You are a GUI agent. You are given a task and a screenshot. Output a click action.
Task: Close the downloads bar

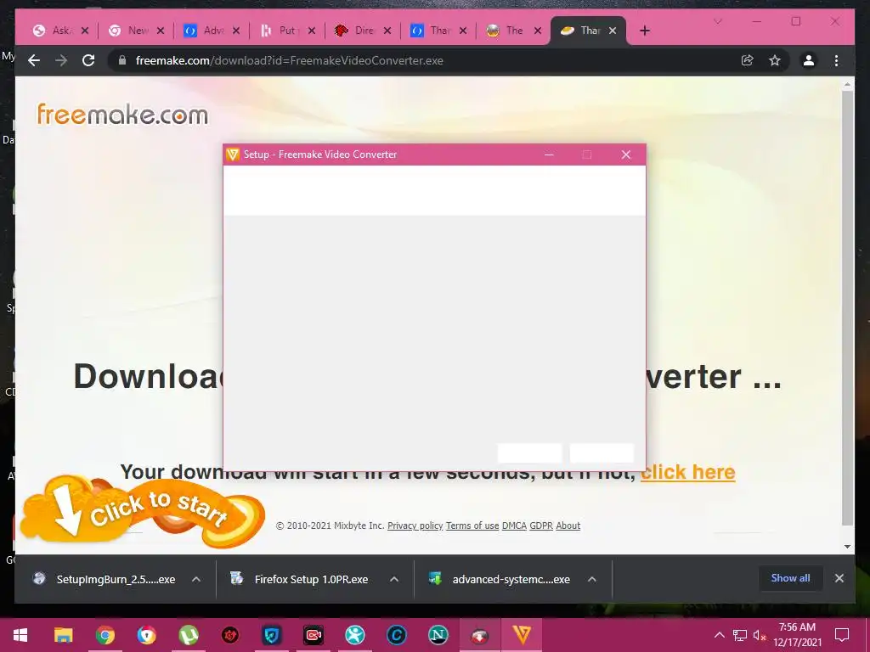pos(839,578)
